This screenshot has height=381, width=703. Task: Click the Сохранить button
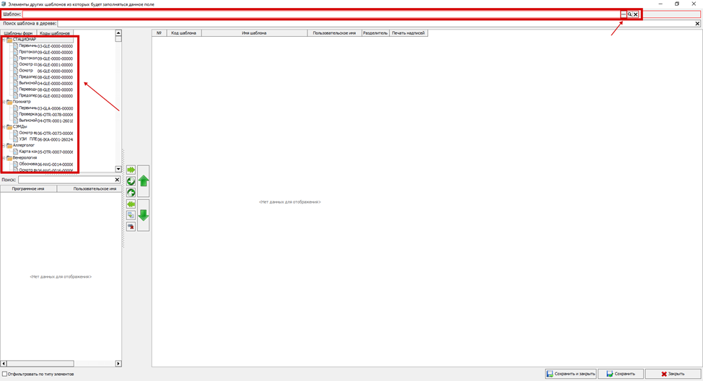pyautogui.click(x=620, y=374)
